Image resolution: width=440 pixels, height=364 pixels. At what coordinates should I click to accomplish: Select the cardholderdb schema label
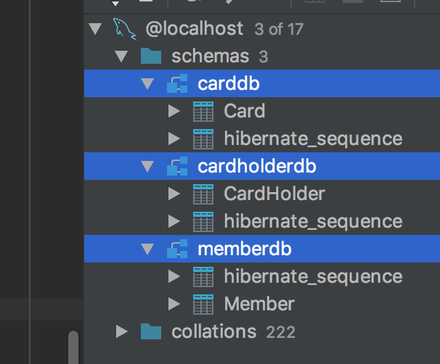[257, 166]
